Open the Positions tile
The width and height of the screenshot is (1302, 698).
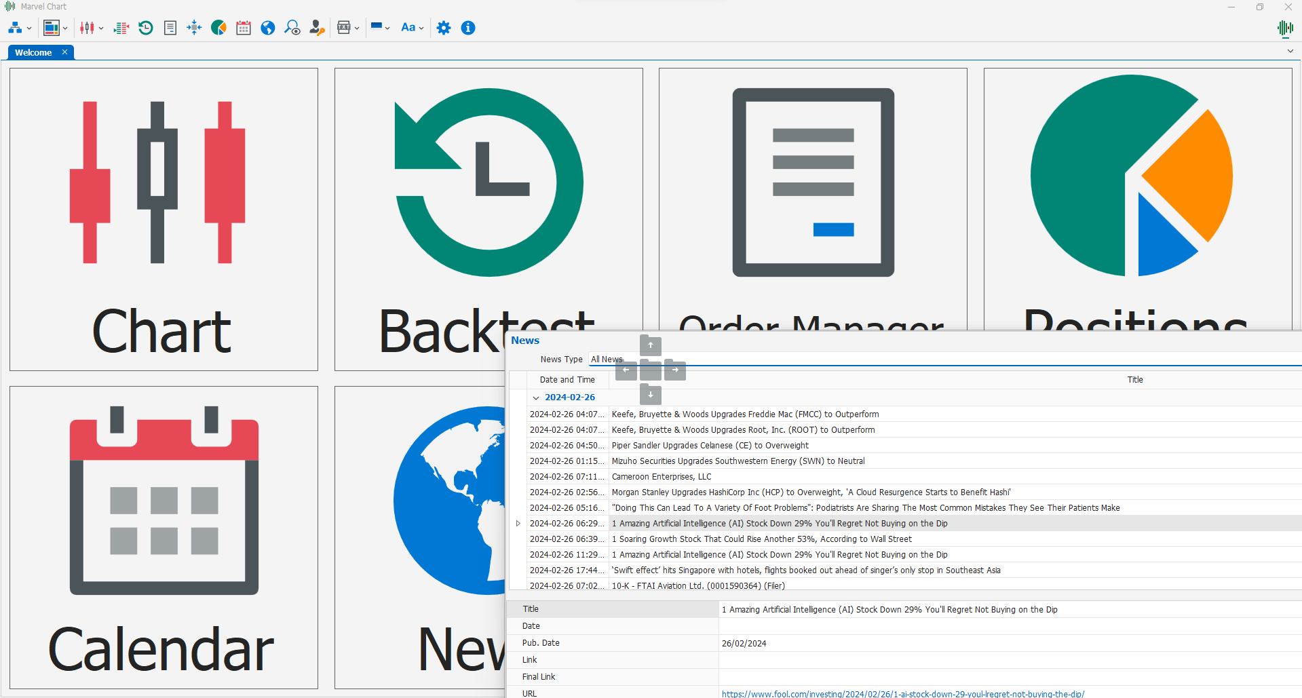coord(1138,199)
